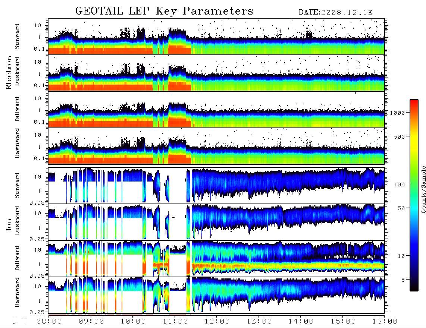Select the Ion Tailward axis label
426x328 pixels.
(x=17, y=259)
